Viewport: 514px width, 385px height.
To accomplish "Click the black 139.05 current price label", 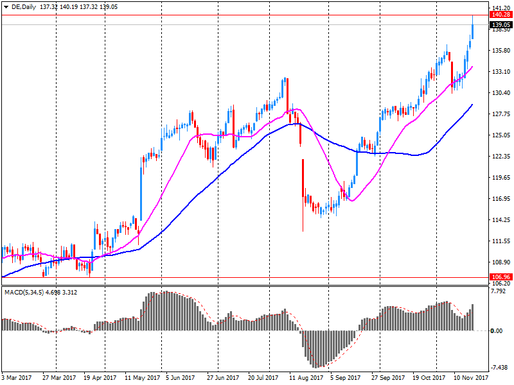I will (x=501, y=24).
